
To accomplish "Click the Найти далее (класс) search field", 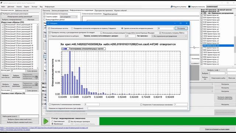I will pos(29,116).
